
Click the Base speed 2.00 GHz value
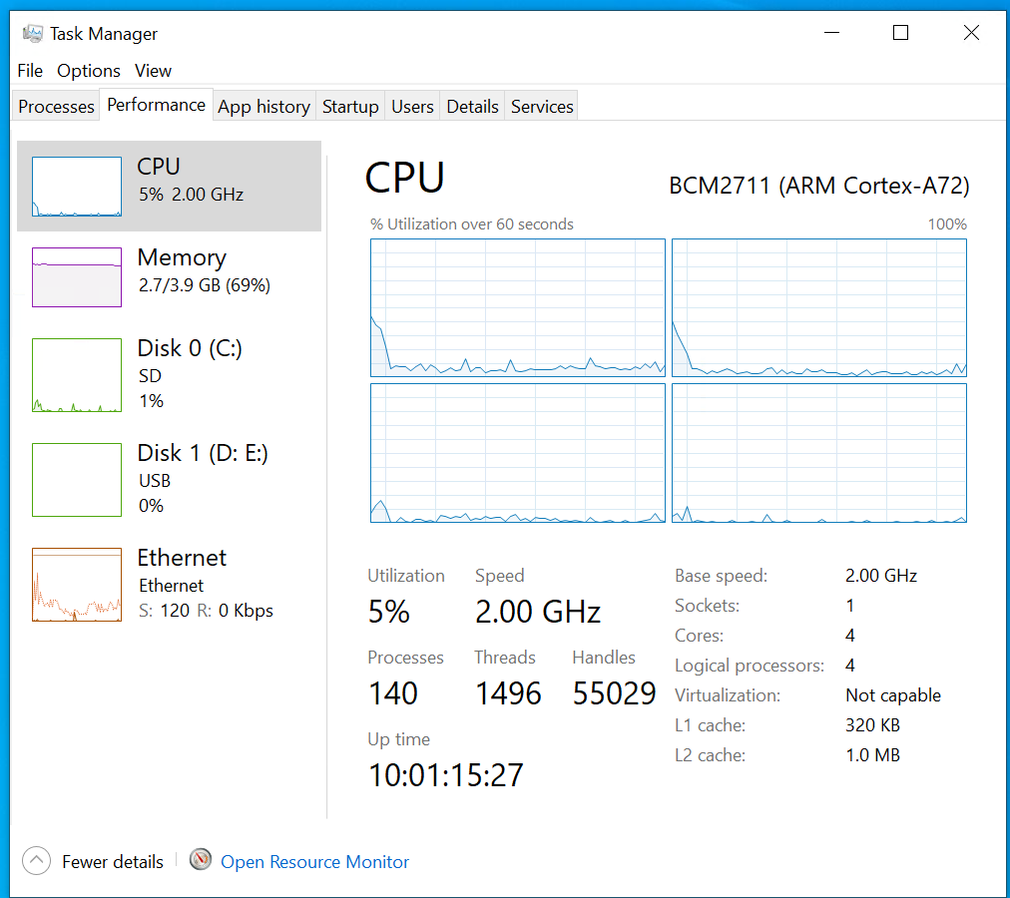(881, 576)
